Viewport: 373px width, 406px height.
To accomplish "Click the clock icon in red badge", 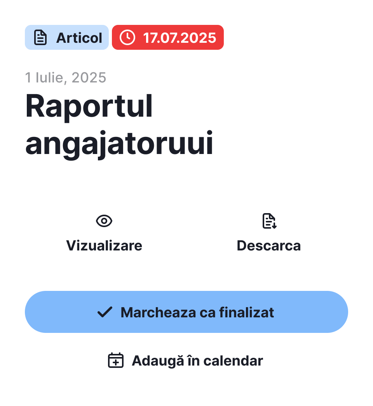I will [x=127, y=38].
